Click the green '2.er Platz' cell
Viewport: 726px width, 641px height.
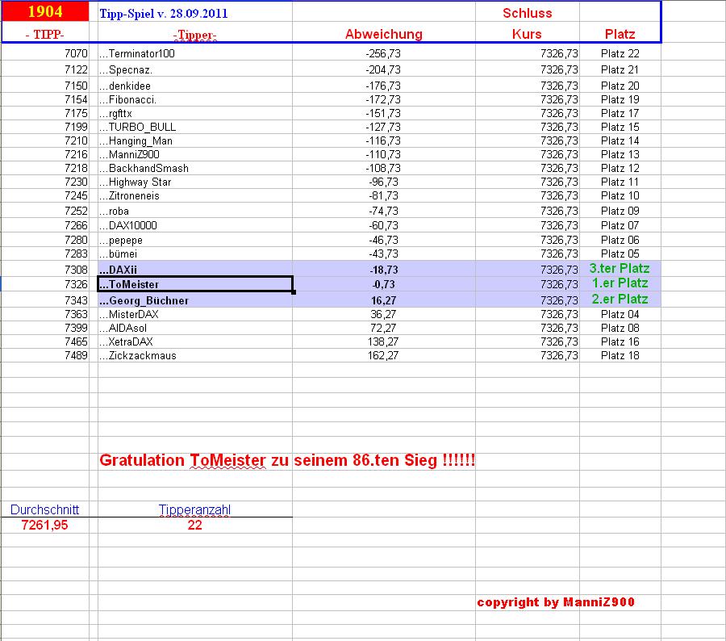pos(620,300)
